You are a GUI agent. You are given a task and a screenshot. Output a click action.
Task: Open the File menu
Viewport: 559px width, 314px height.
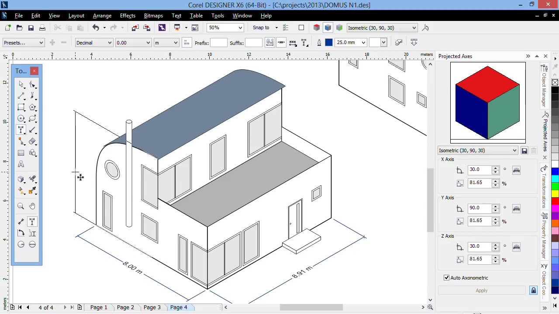point(19,16)
